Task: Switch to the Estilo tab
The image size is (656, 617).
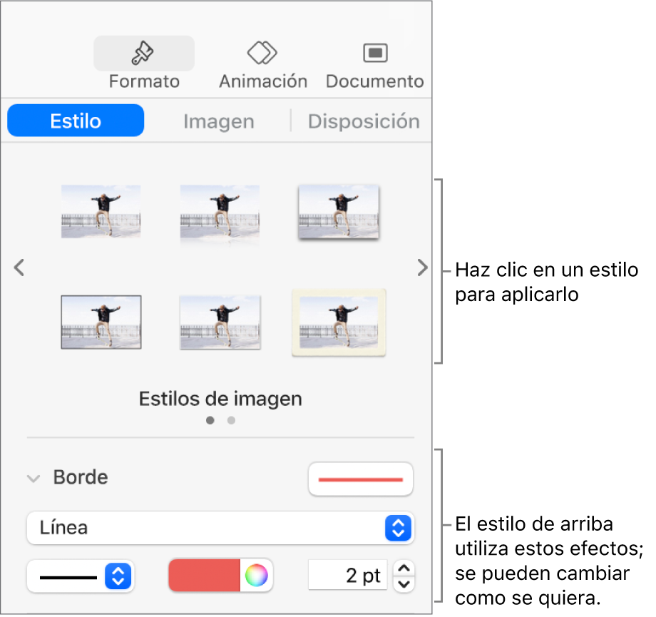Action: (76, 121)
